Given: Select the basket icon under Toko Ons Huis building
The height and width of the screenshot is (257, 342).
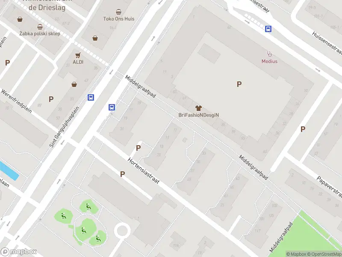Looking at the screenshot, I should (95, 38).
